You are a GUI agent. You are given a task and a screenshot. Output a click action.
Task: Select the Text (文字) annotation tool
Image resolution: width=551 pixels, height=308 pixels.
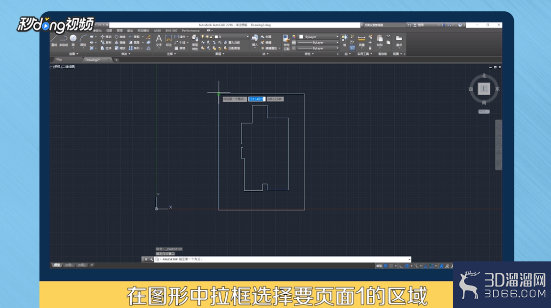[x=159, y=41]
